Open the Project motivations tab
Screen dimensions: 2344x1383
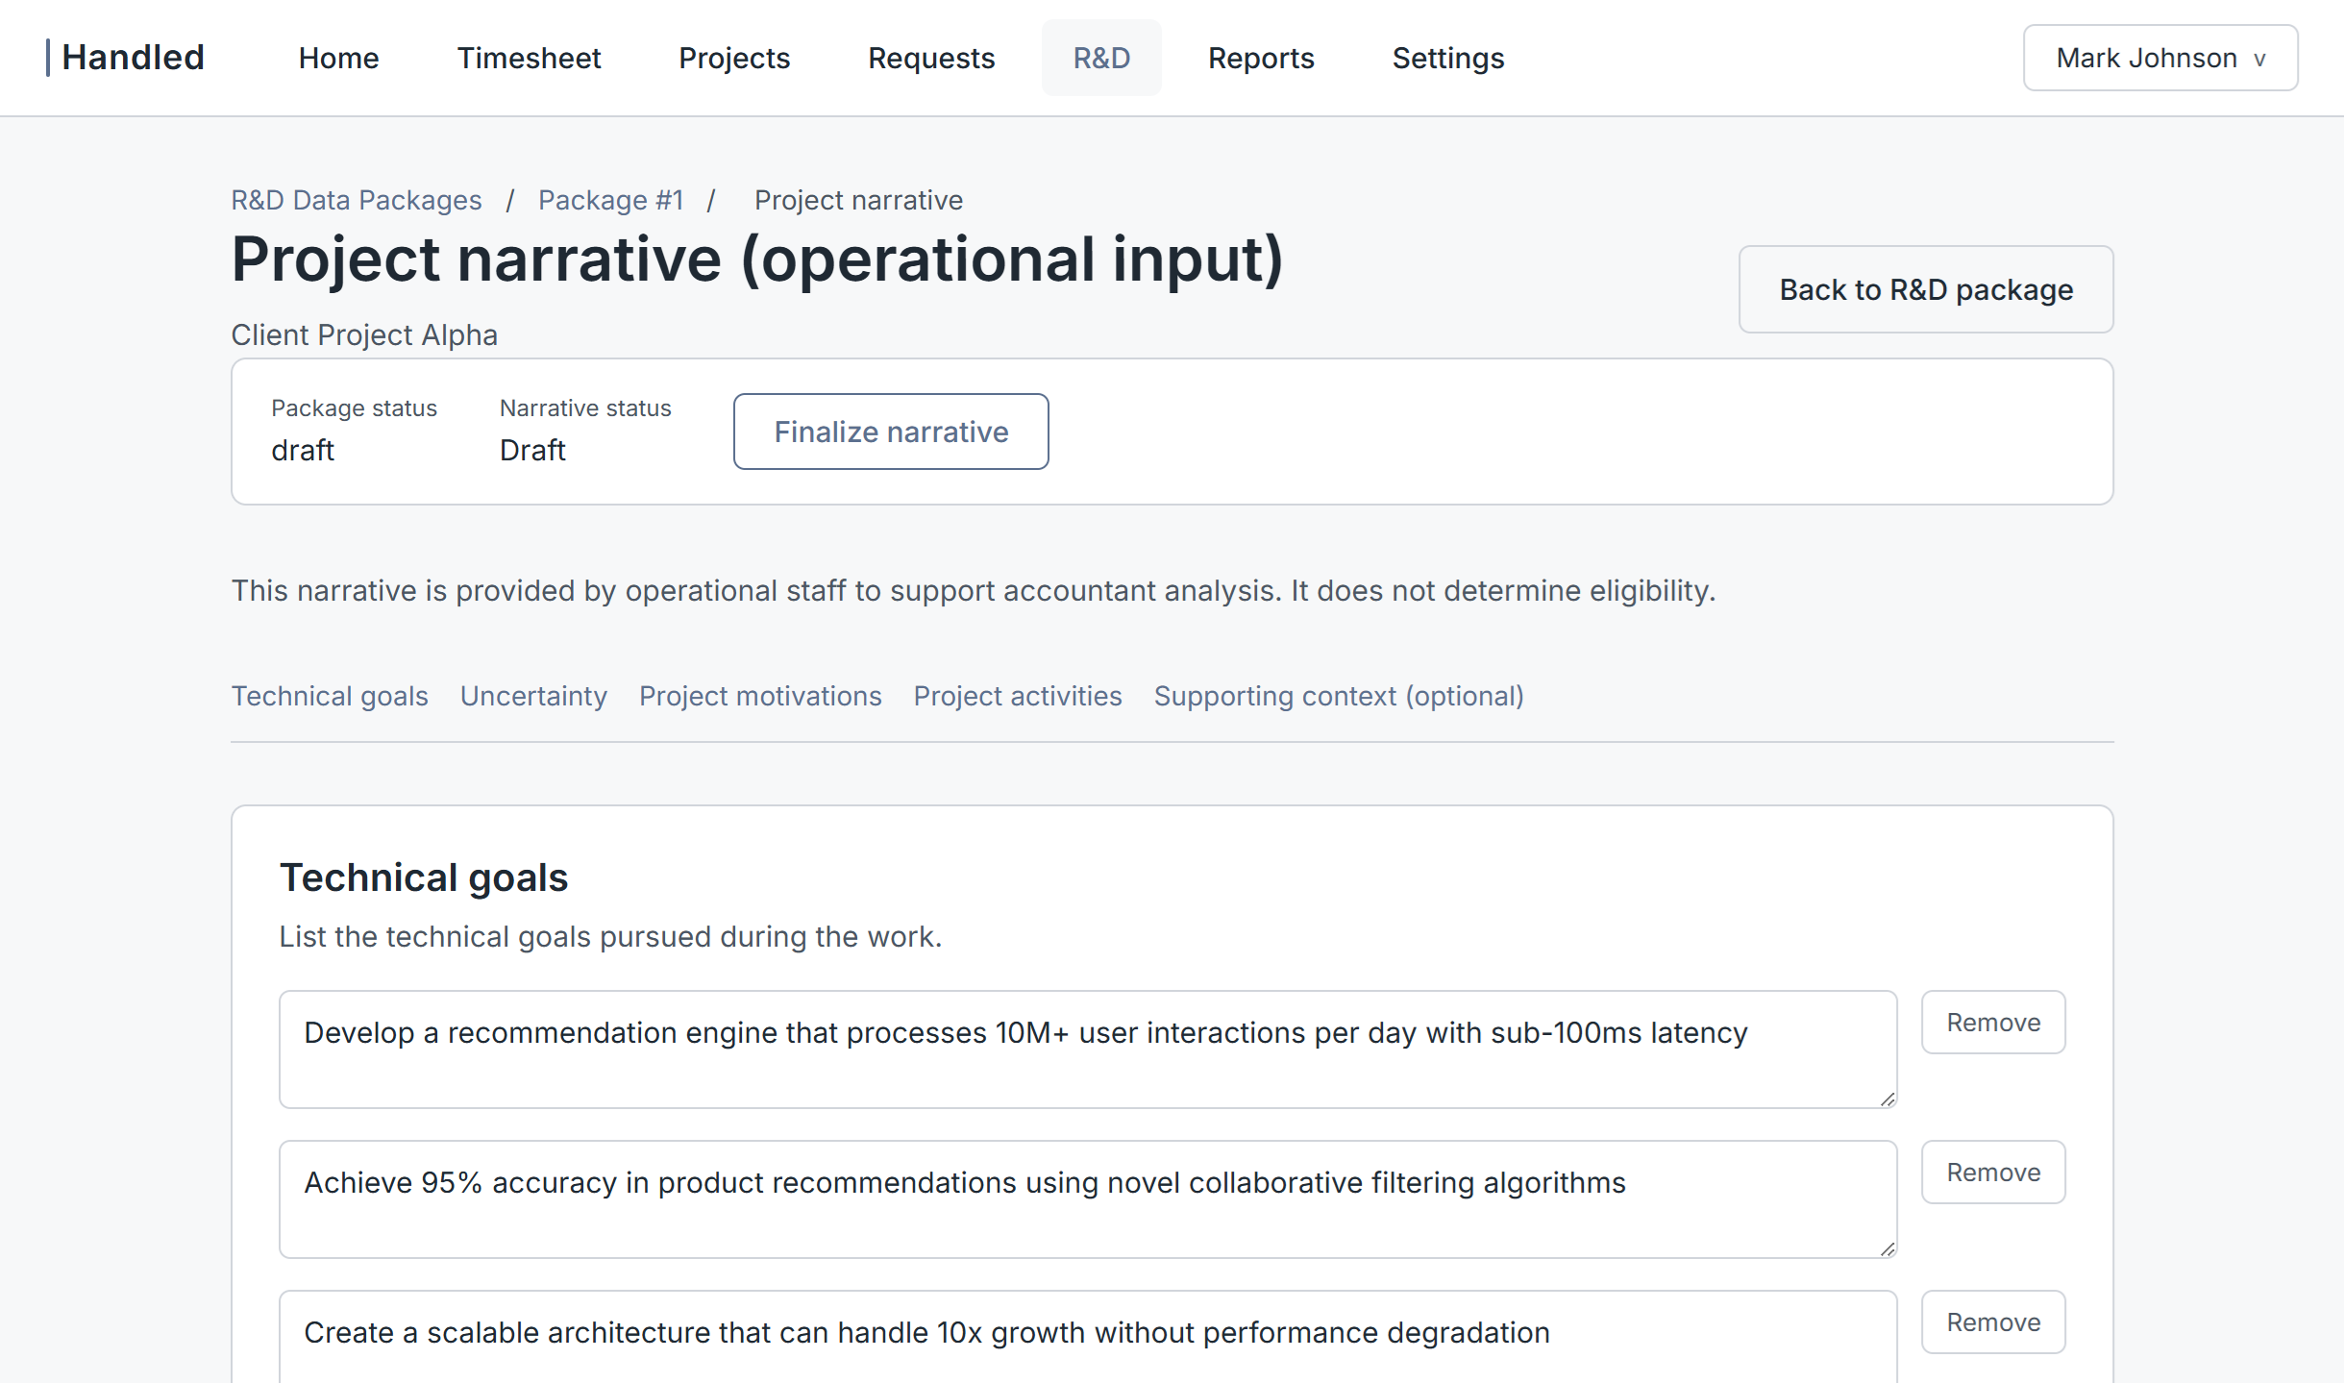tap(759, 696)
